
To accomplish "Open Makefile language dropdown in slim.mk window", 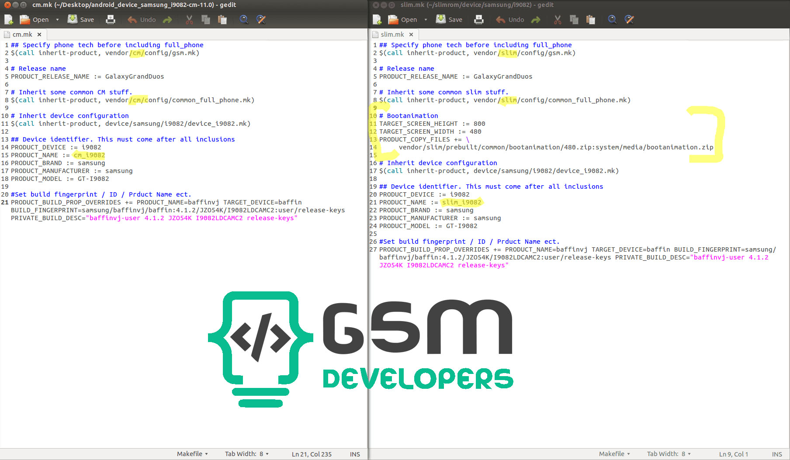I will pos(614,454).
